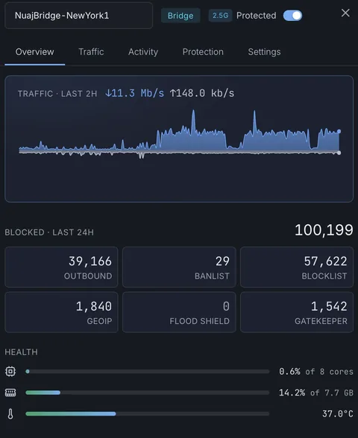Go to the Settings tab
Screen dimensions: 358x438
[x=264, y=52]
